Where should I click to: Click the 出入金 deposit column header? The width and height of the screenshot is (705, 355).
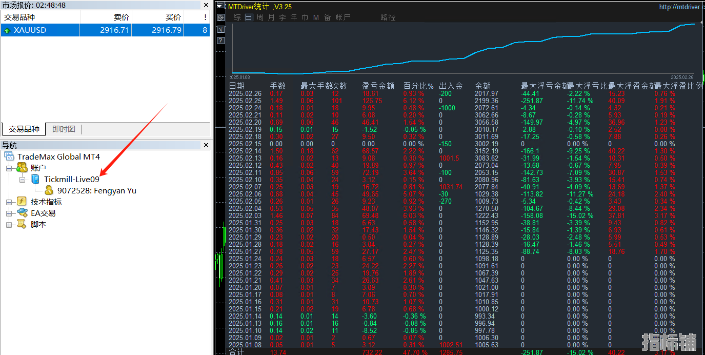pyautogui.click(x=451, y=86)
